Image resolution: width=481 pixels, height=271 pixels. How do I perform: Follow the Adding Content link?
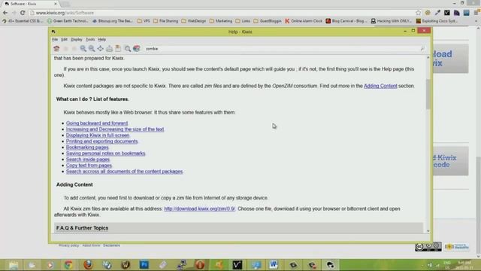pyautogui.click(x=380, y=86)
